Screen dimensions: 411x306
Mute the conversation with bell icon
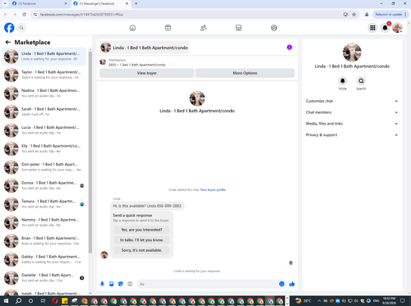point(343,81)
